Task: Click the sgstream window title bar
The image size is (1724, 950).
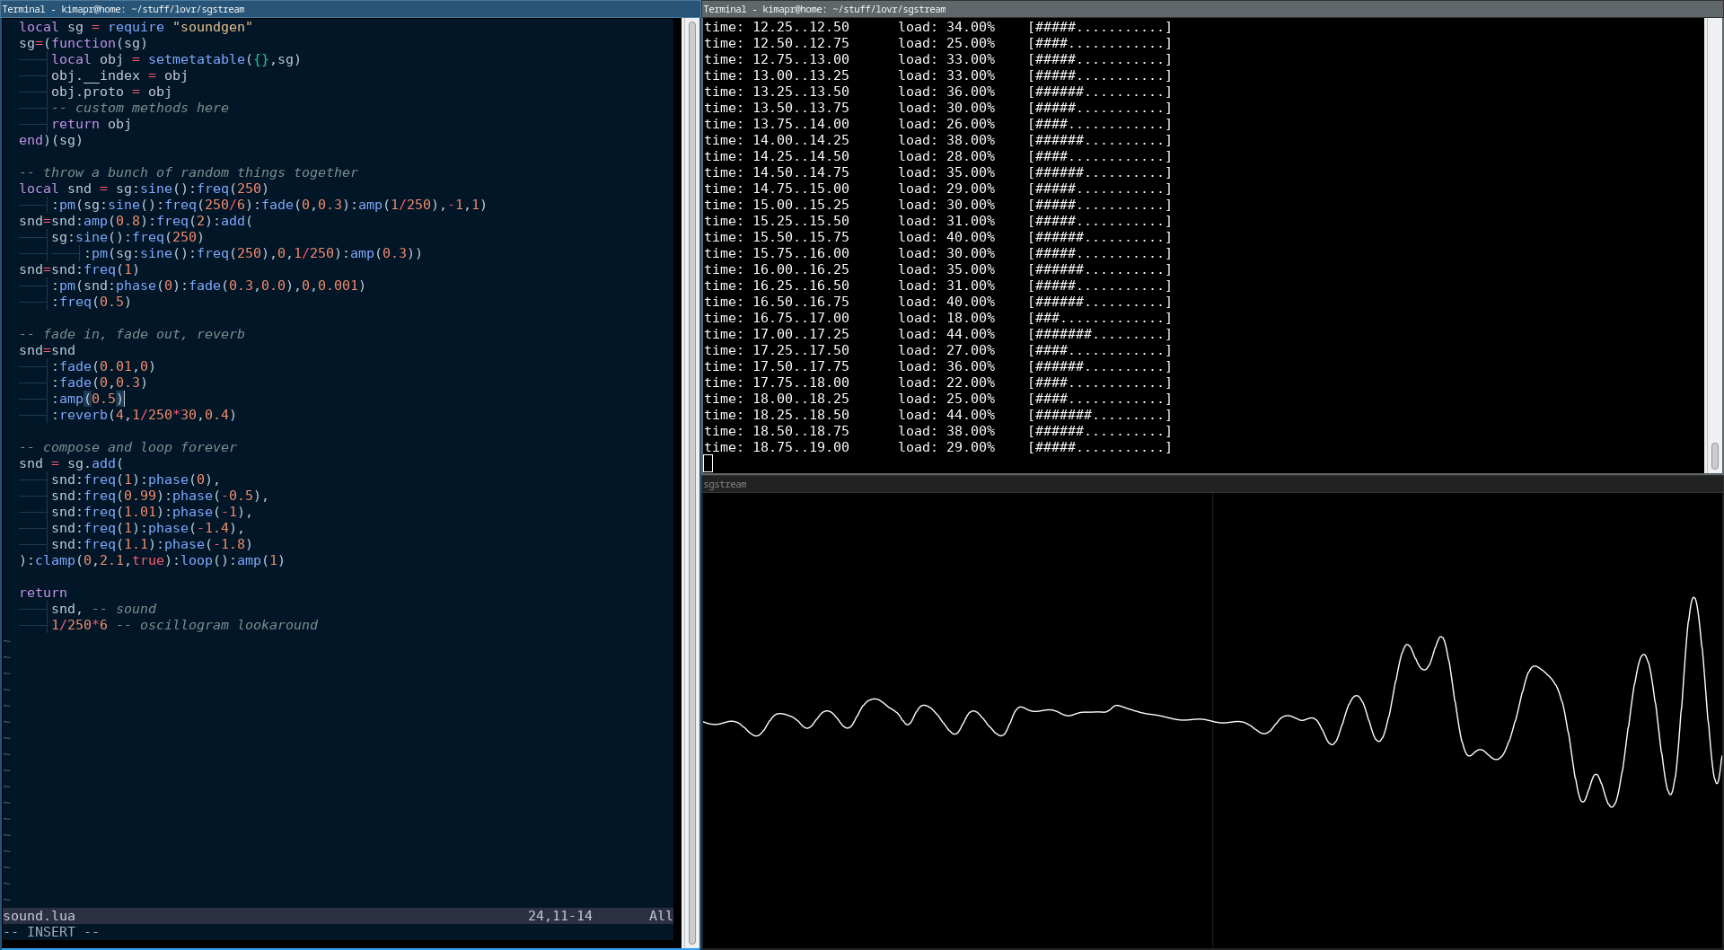Action: 1212,484
